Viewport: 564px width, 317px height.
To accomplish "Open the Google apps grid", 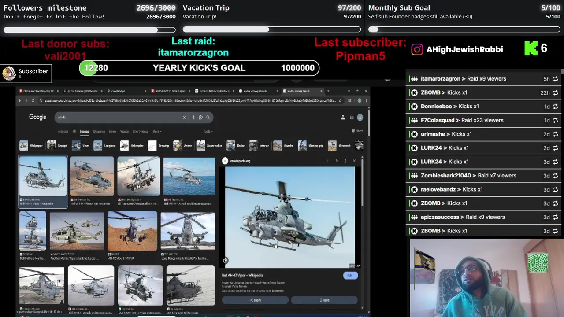I will pos(352,117).
